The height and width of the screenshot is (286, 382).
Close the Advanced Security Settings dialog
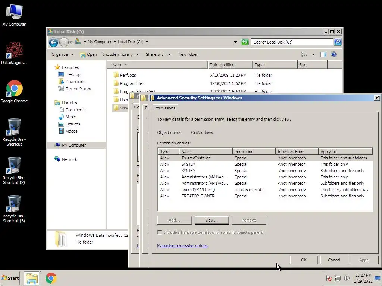pos(377,98)
